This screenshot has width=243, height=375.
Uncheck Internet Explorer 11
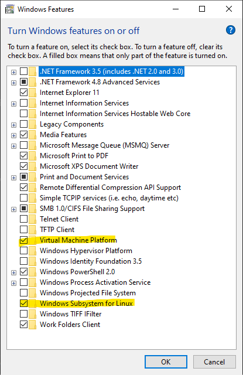[x=23, y=93]
